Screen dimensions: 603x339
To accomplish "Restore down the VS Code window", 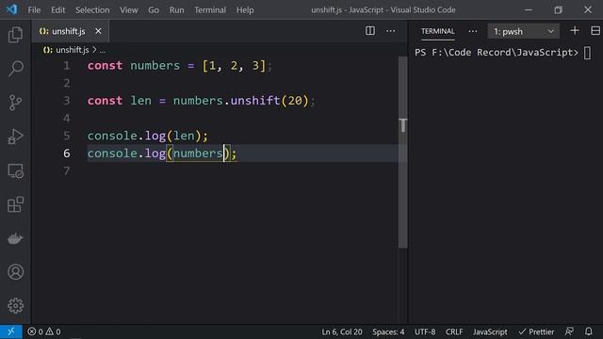I will [558, 9].
